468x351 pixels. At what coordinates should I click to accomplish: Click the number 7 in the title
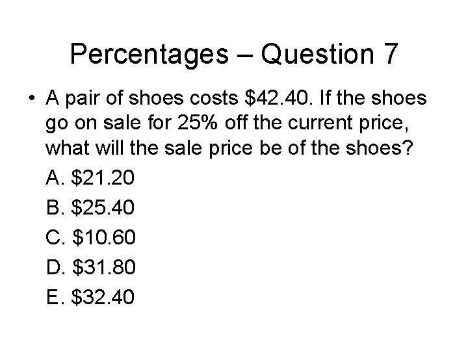pos(389,54)
